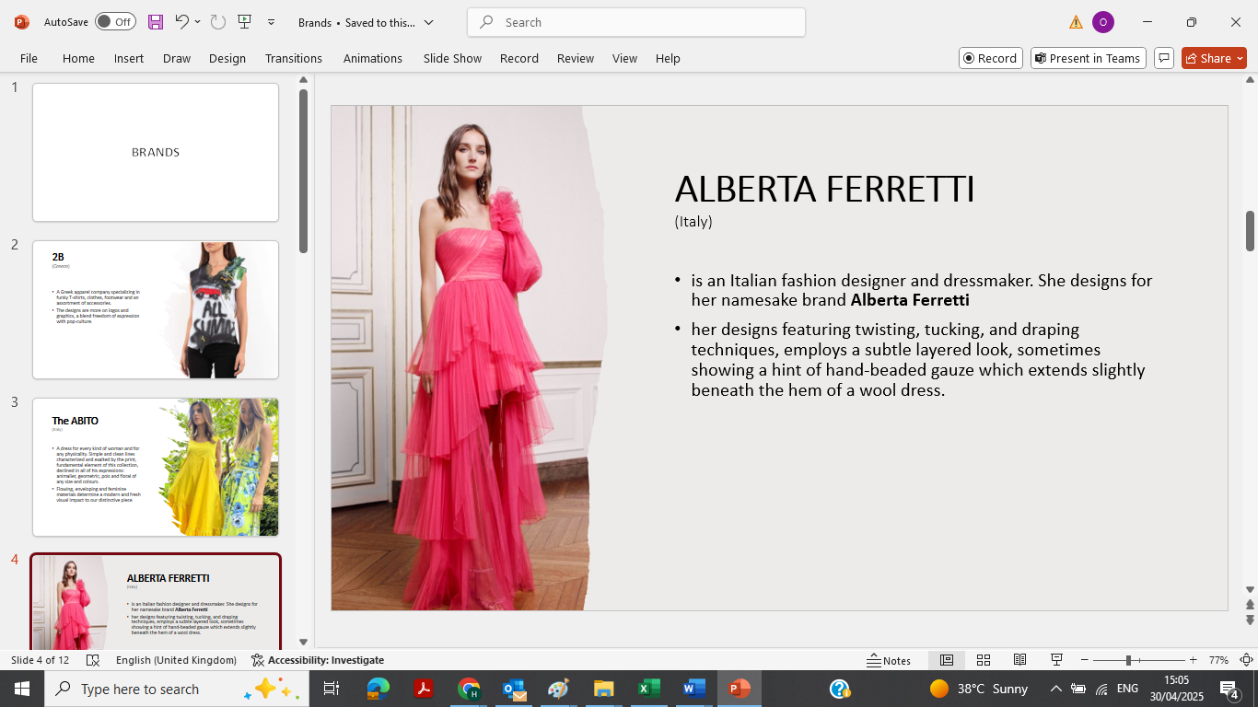1258x707 pixels.
Task: Toggle Normal view button in status bar
Action: tap(946, 660)
